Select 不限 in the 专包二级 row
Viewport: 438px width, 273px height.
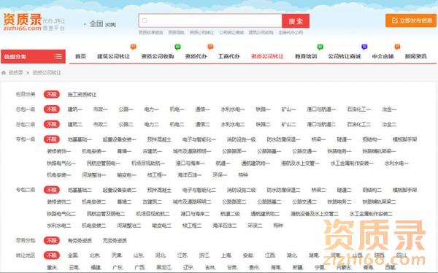[x=52, y=190]
